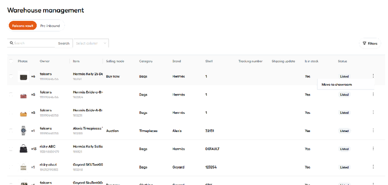Open the red Hermès bag thumbnail

point(23,95)
